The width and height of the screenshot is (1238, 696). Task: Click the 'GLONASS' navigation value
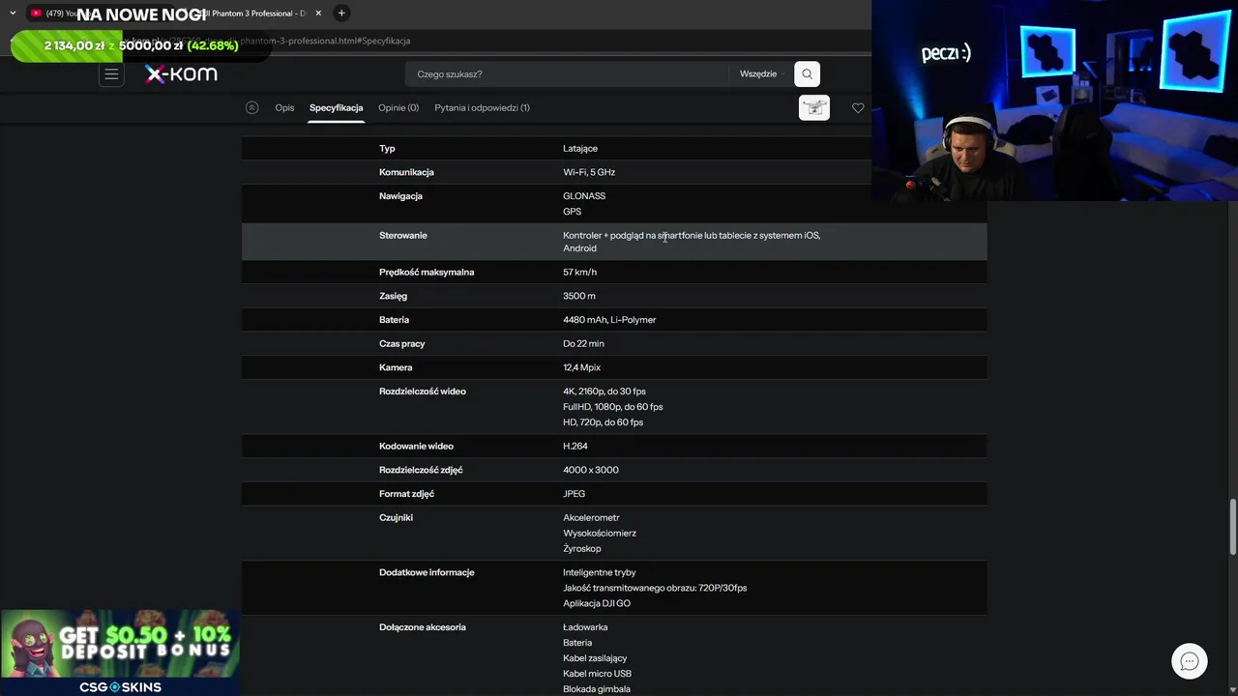[584, 196]
